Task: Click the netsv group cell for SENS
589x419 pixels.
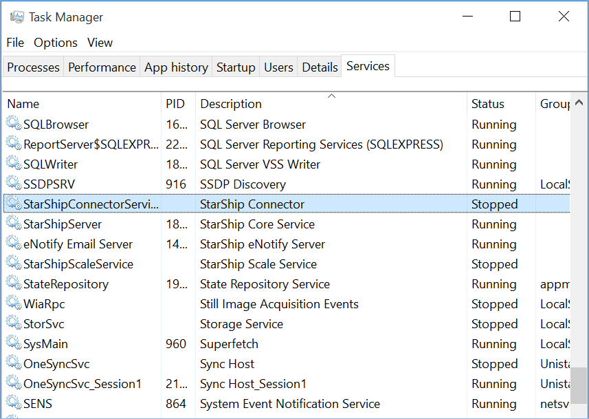Action: 555,404
